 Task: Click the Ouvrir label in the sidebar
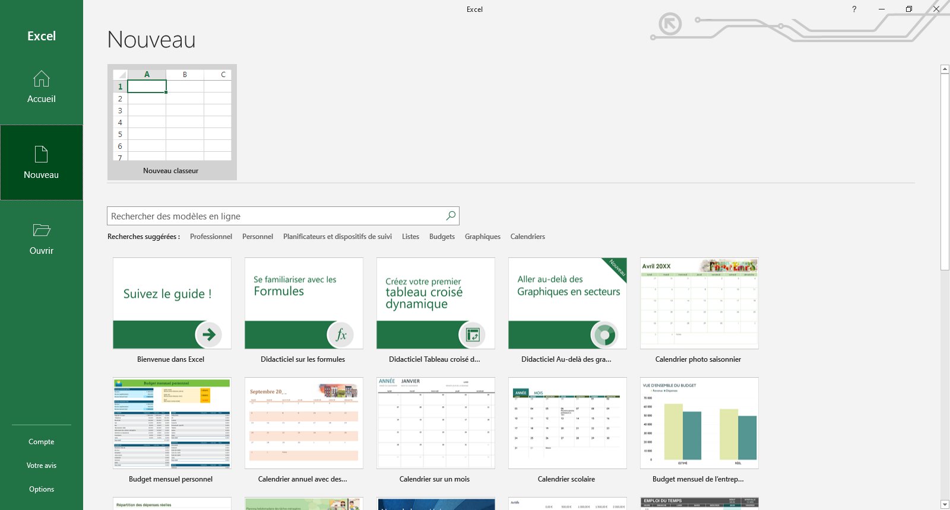[x=41, y=251]
